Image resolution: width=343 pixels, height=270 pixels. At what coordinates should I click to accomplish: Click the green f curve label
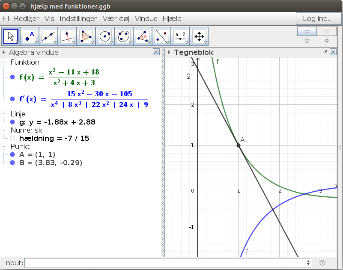click(218, 62)
